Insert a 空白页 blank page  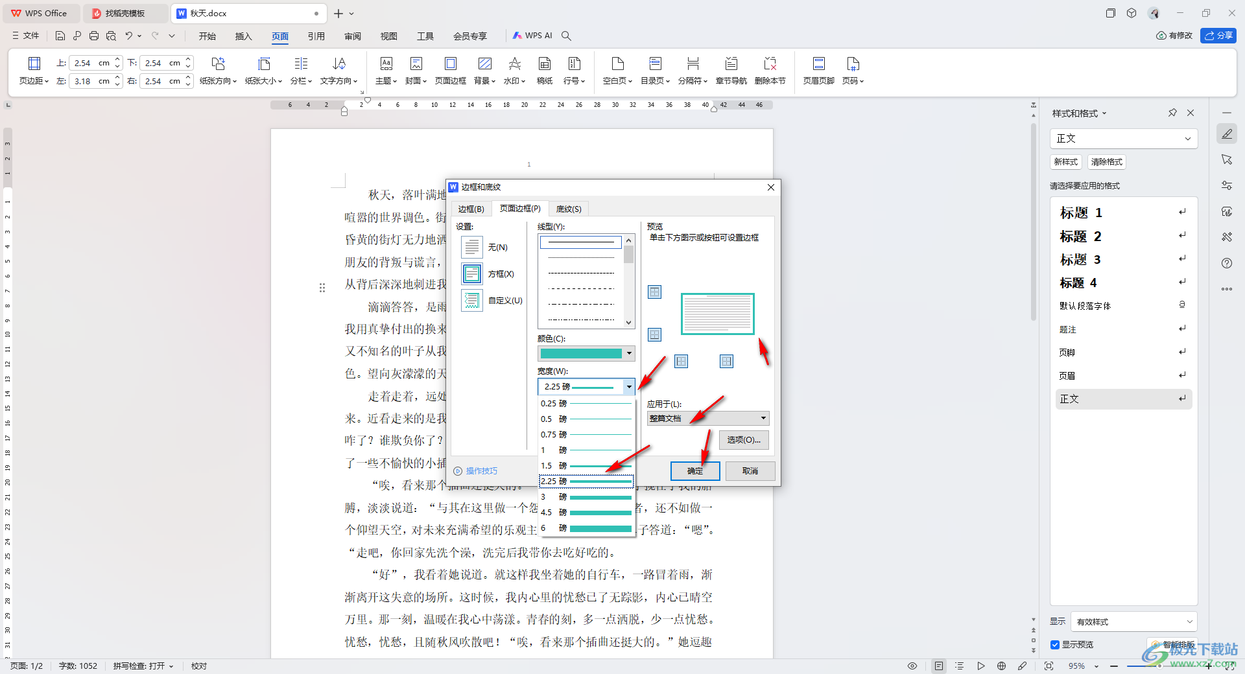[618, 71]
